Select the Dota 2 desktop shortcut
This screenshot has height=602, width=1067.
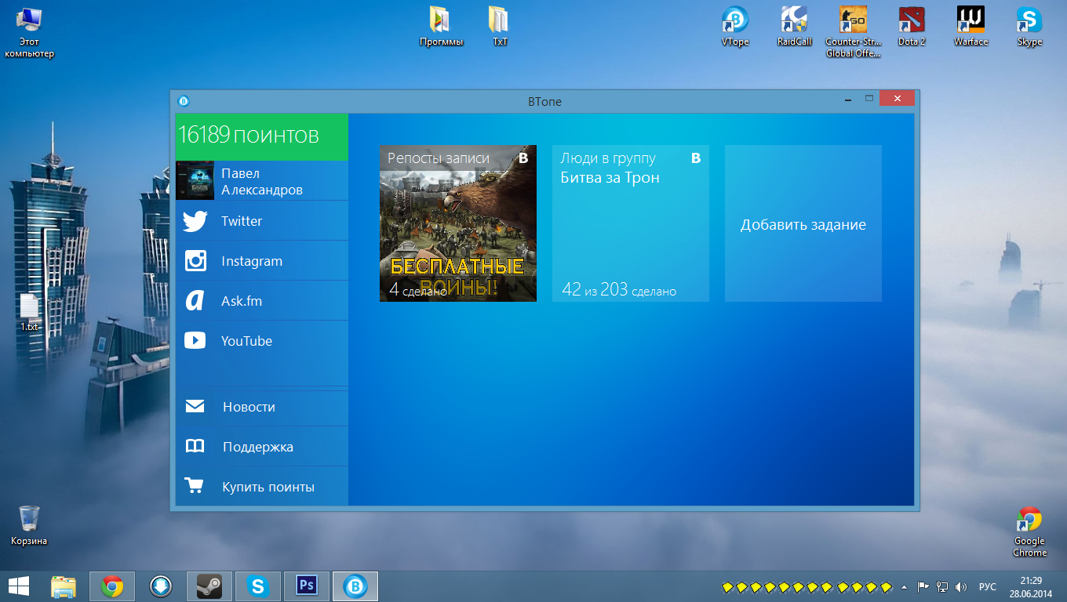pyautogui.click(x=912, y=27)
